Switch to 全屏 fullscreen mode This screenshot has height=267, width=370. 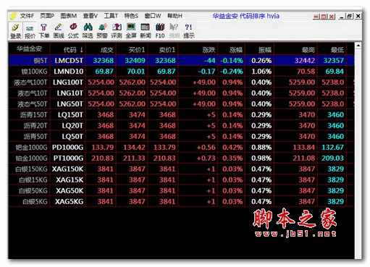pos(131,31)
